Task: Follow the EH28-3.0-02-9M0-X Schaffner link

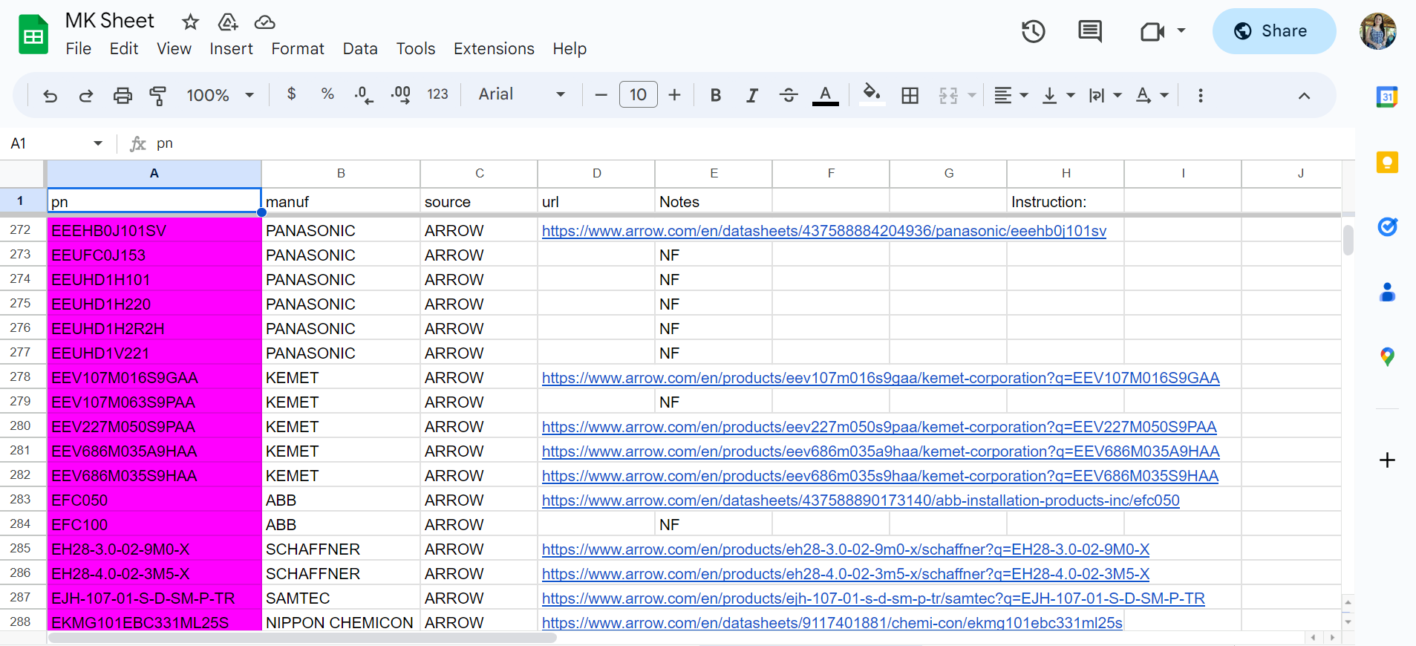Action: click(x=846, y=549)
